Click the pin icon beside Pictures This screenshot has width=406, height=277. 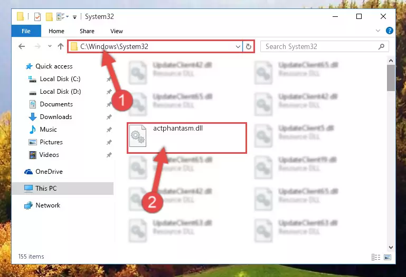109,142
